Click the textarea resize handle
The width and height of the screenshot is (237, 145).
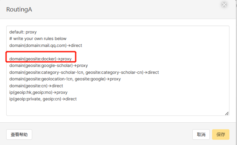click(x=227, y=113)
